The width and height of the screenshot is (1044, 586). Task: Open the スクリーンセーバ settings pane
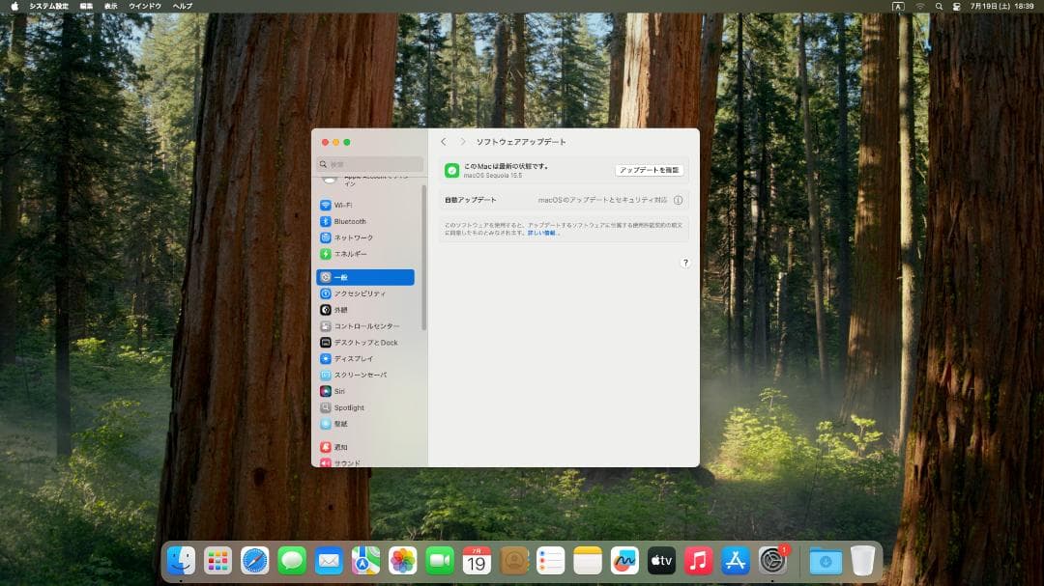point(362,374)
